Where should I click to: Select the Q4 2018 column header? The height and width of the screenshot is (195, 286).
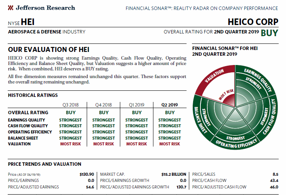coord(103,105)
